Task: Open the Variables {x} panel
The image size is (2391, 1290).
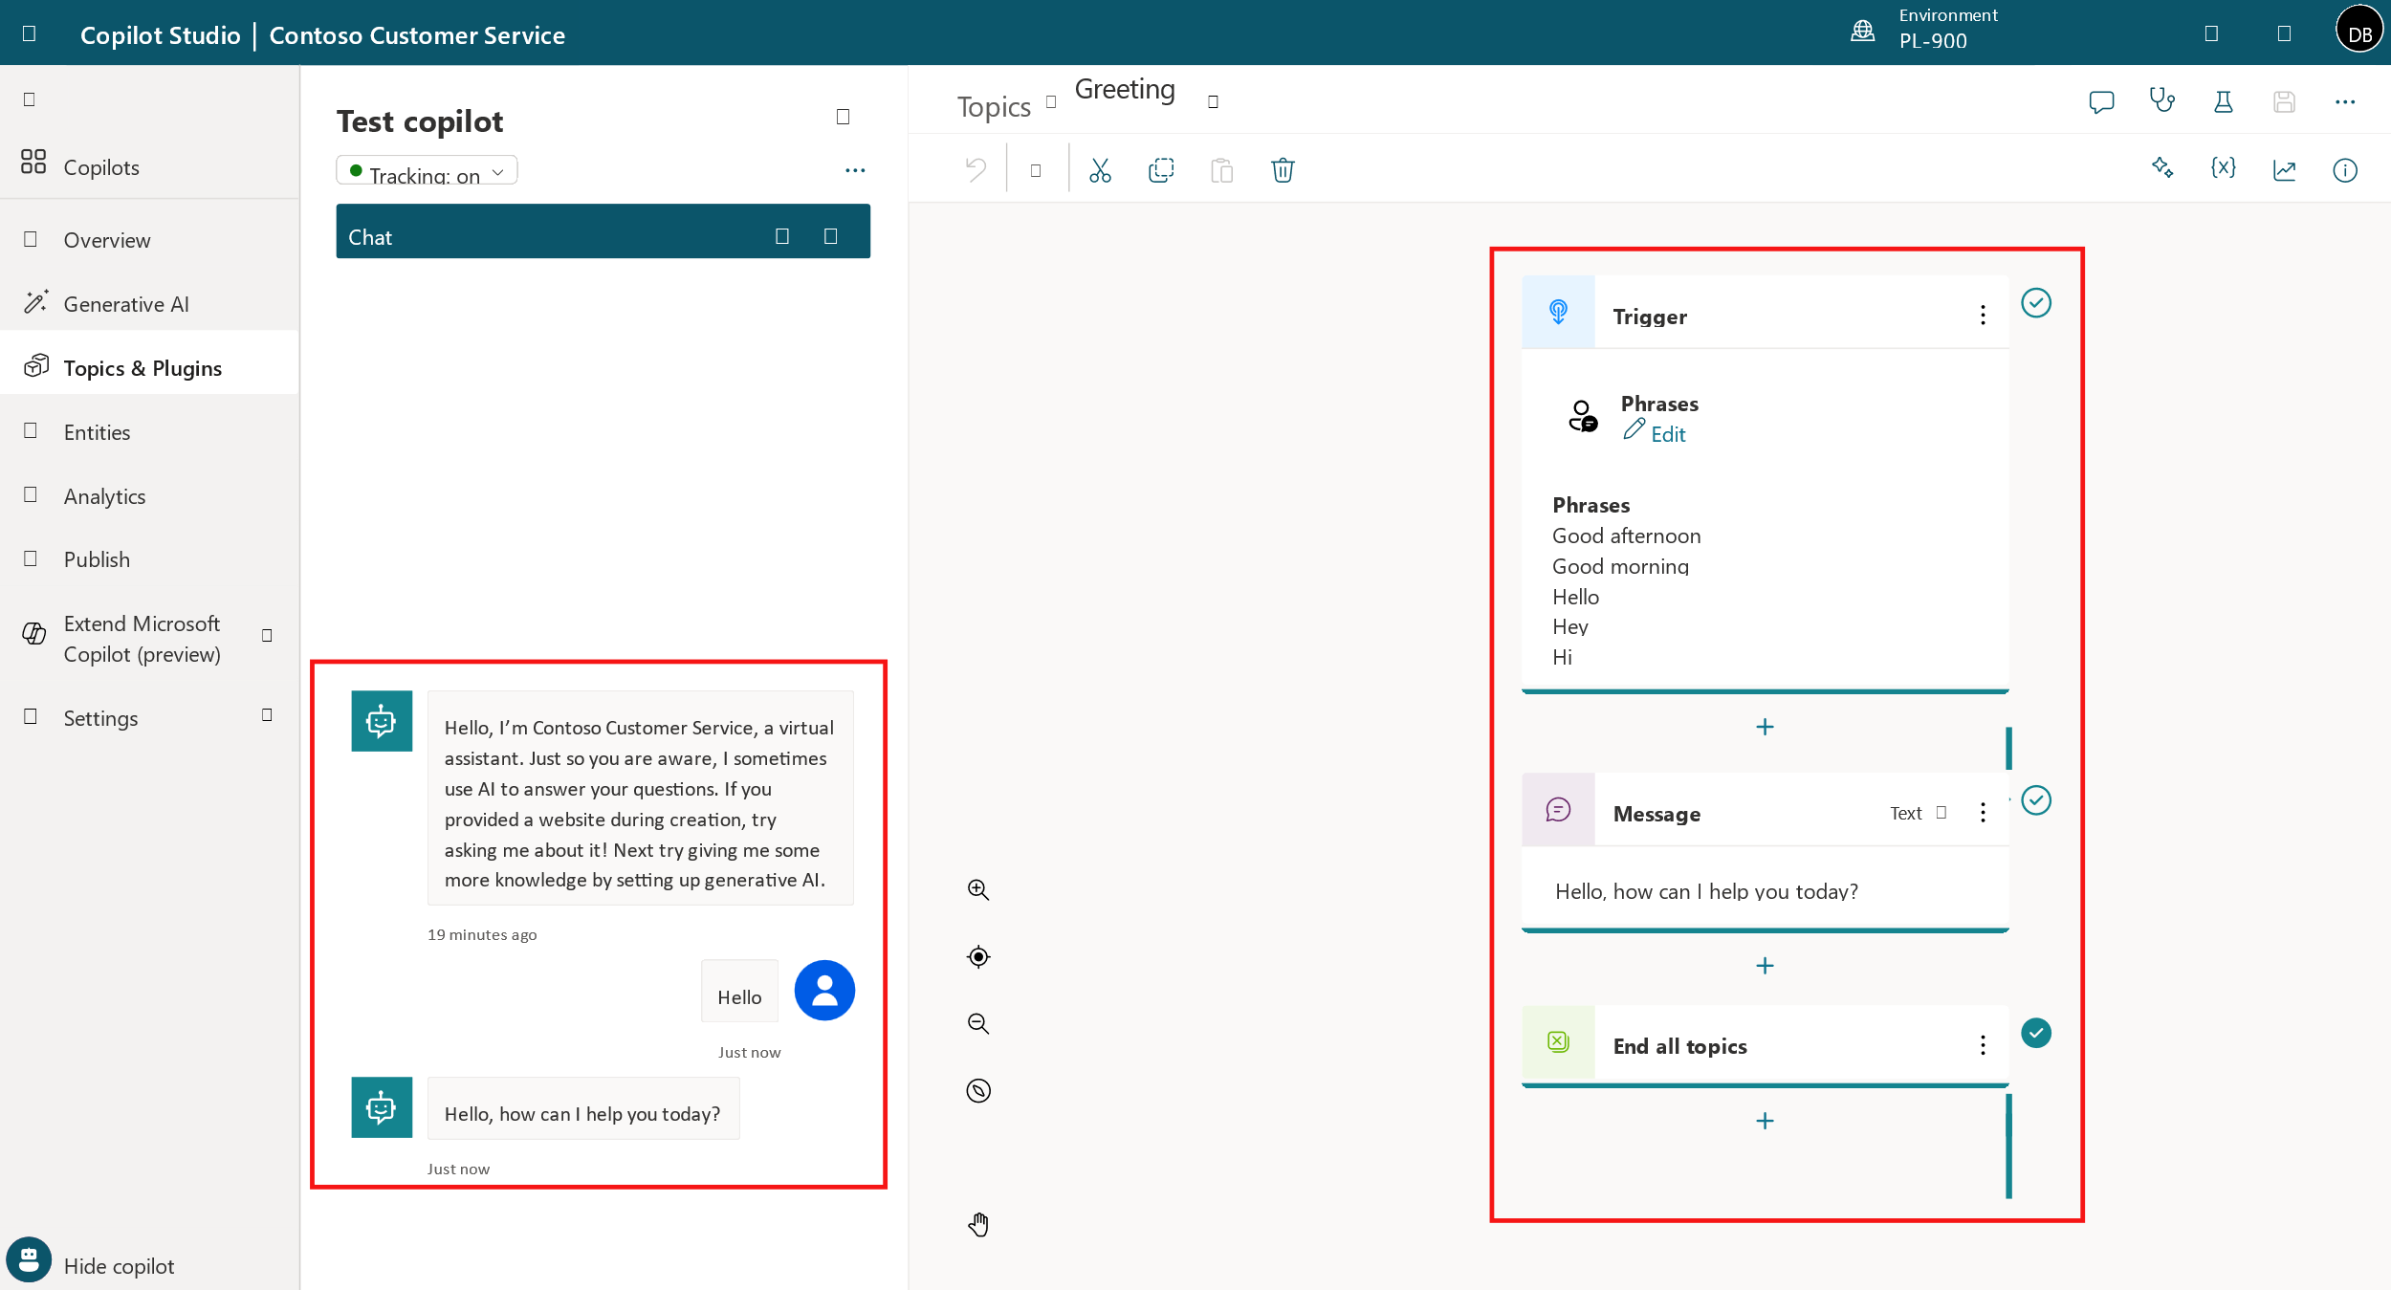Action: 2224,169
